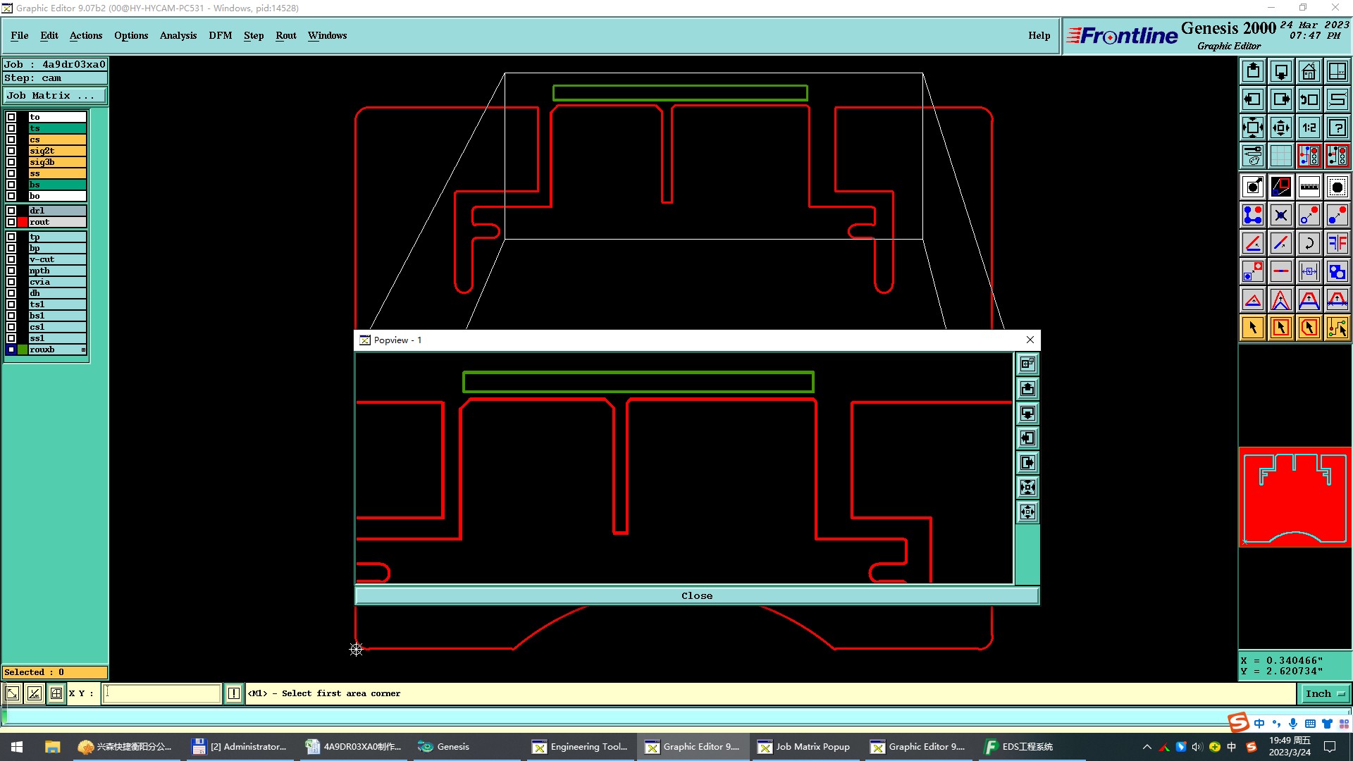The image size is (1353, 761).
Task: Toggle the v-cut layer checkbox
Action: click(11, 259)
